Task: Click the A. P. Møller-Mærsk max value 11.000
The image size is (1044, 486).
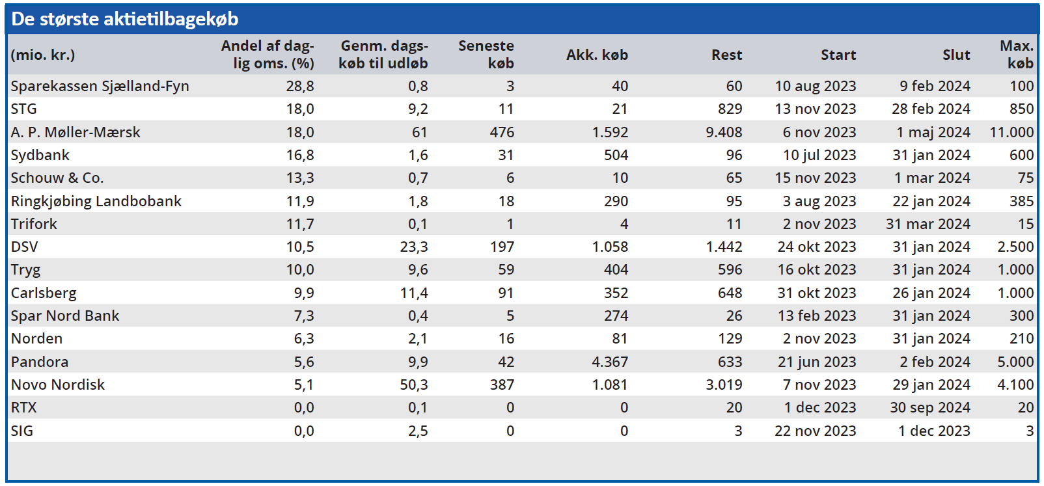Action: point(1011,132)
